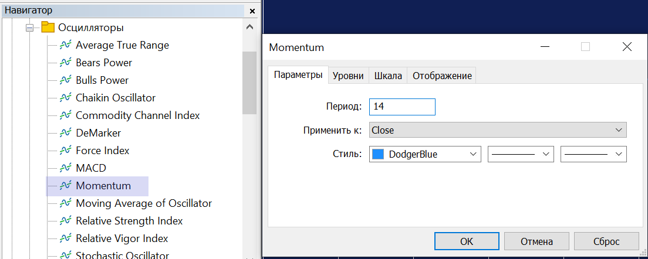The image size is (648, 259).
Task: Click the DodgerBlue color swatch
Action: pyautogui.click(x=378, y=154)
